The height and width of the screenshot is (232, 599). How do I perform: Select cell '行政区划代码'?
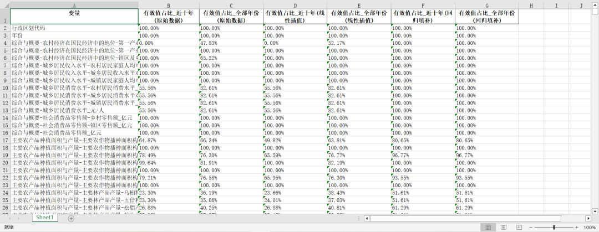click(74, 28)
